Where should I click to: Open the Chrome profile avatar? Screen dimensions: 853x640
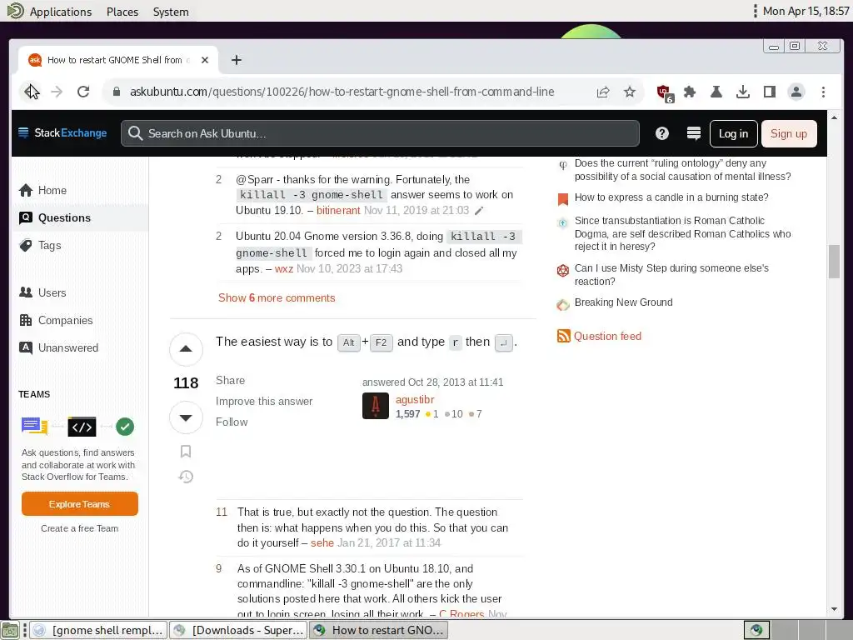(x=796, y=92)
